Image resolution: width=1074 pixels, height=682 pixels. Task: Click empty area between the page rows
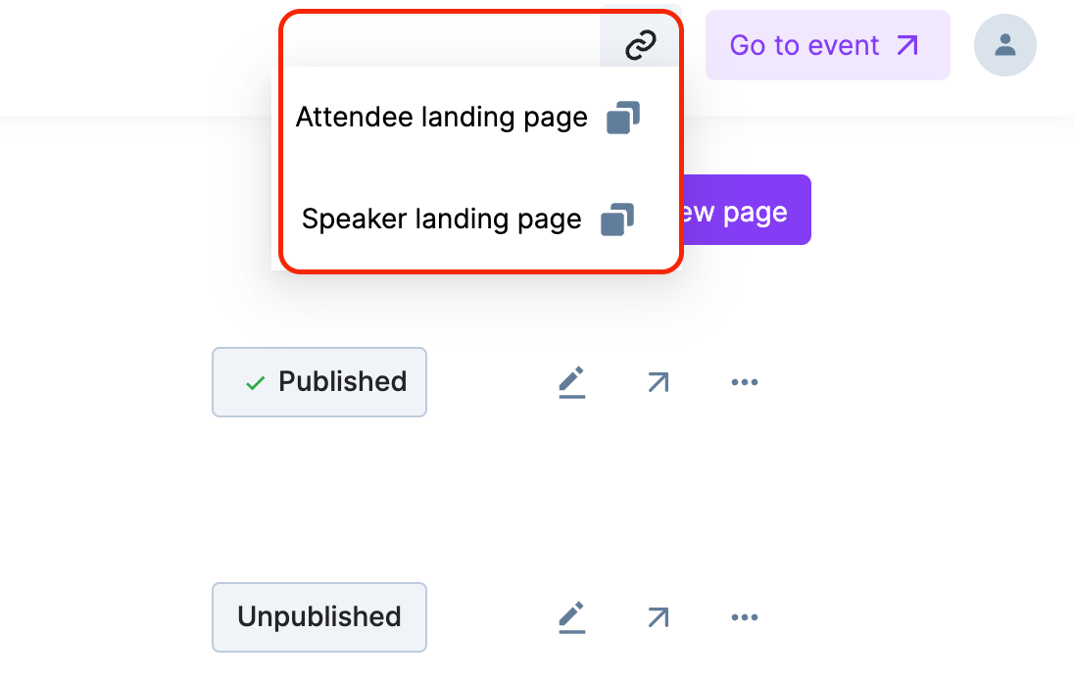tap(490, 500)
